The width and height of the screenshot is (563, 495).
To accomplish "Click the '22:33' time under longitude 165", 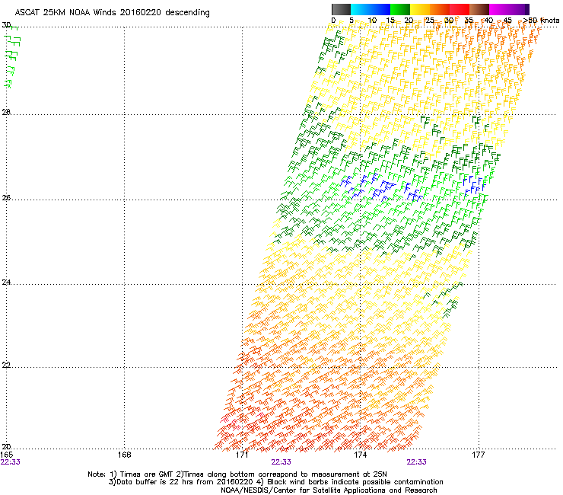I will click(11, 462).
